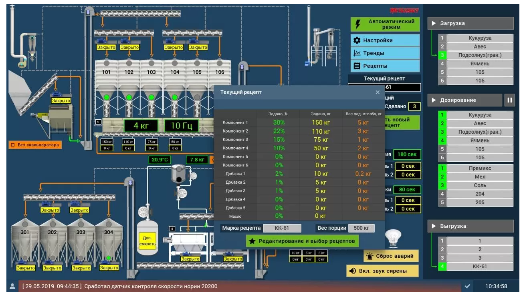Pause the Дозирование process
525x297 pixels.
click(x=509, y=100)
